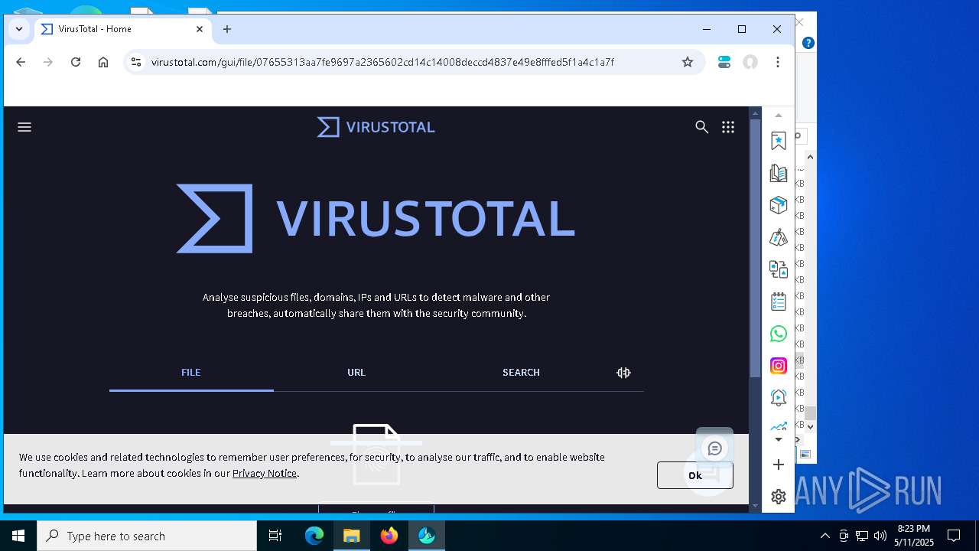Bookmark this page with the star
Image resolution: width=979 pixels, height=551 pixels.
pos(688,62)
